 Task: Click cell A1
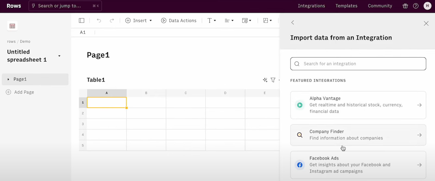click(x=107, y=103)
